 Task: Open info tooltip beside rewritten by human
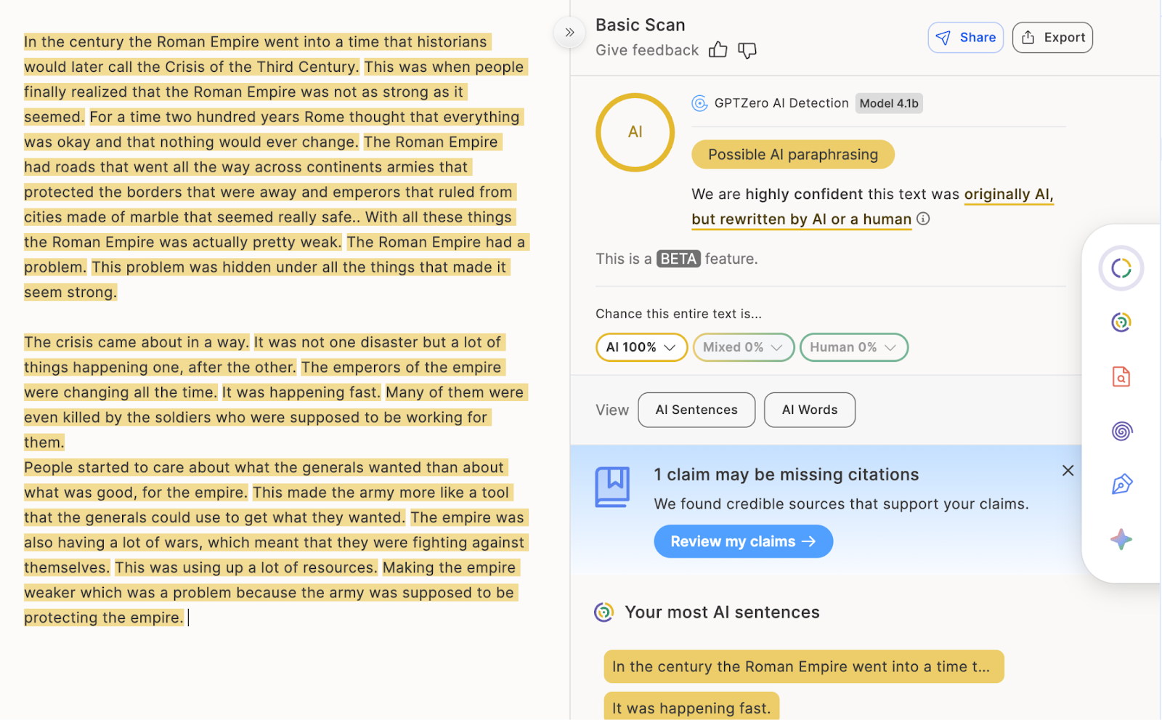[x=923, y=219]
